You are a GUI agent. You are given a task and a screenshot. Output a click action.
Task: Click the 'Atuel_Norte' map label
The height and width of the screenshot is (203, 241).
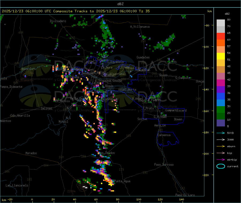pyautogui.click(x=127, y=90)
